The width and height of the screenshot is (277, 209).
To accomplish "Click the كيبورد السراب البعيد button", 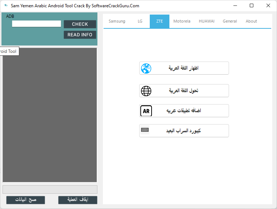I will [184, 131].
